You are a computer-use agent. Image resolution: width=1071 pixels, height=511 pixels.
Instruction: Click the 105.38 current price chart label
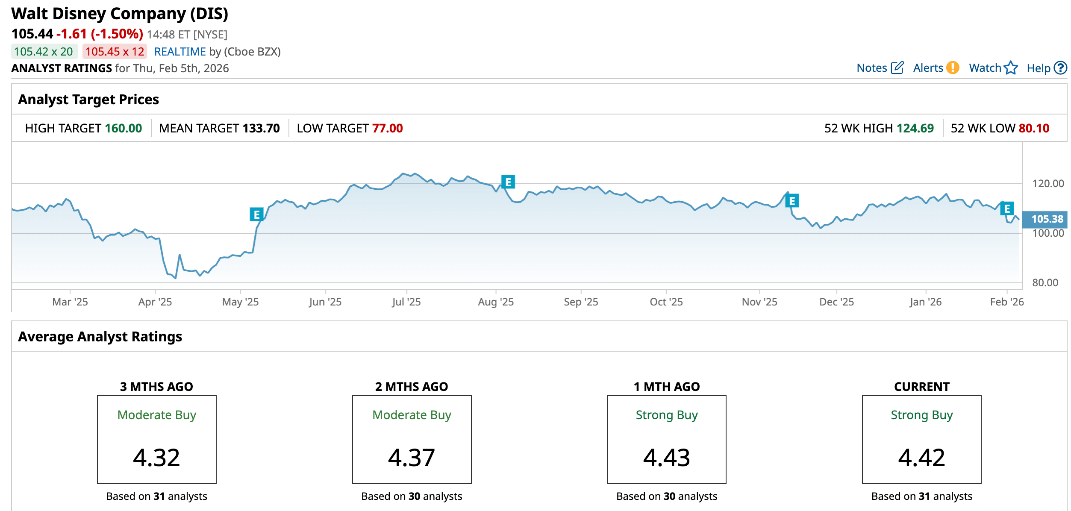pyautogui.click(x=1046, y=219)
